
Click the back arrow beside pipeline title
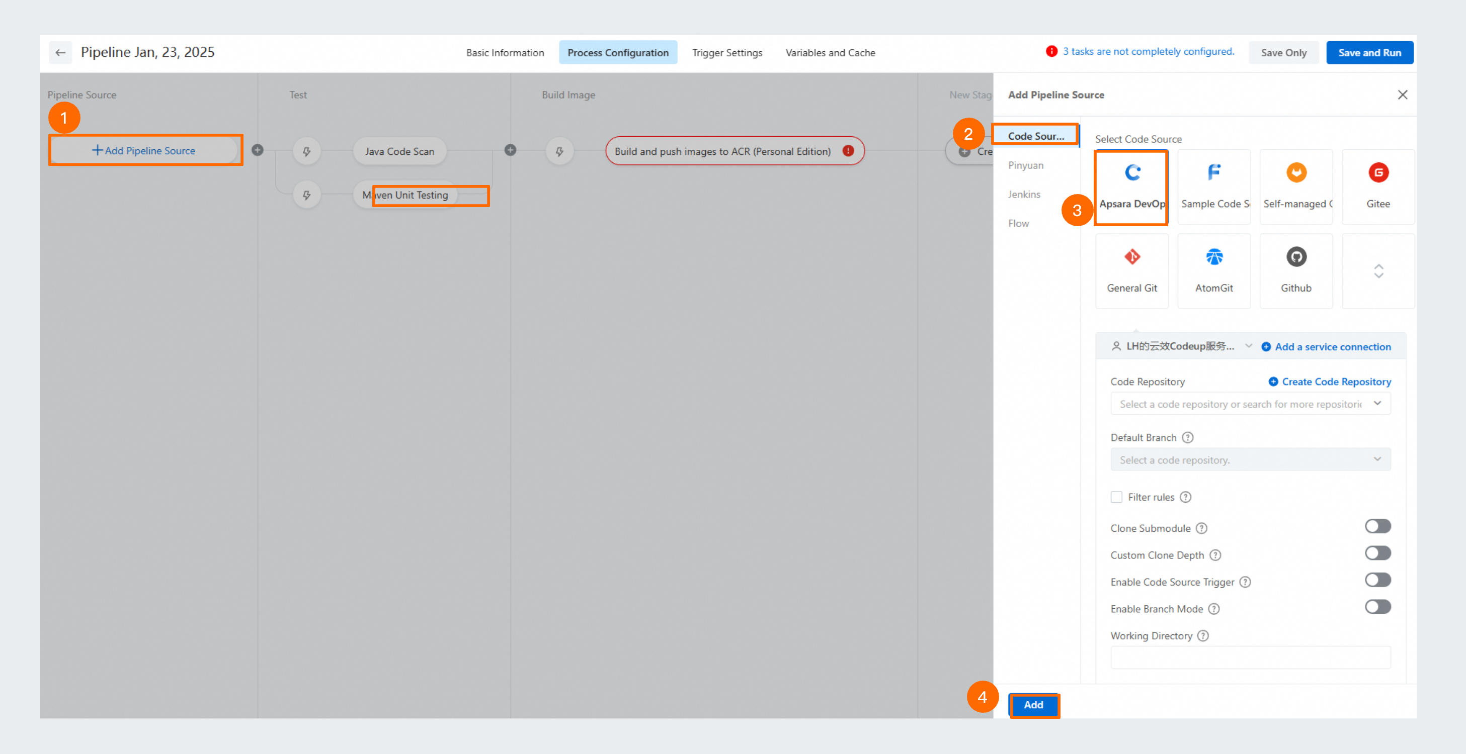[x=60, y=52]
